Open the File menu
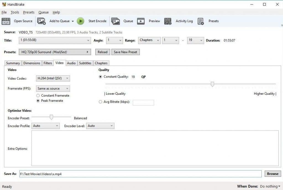The height and width of the screenshot is (190, 283). (4, 12)
